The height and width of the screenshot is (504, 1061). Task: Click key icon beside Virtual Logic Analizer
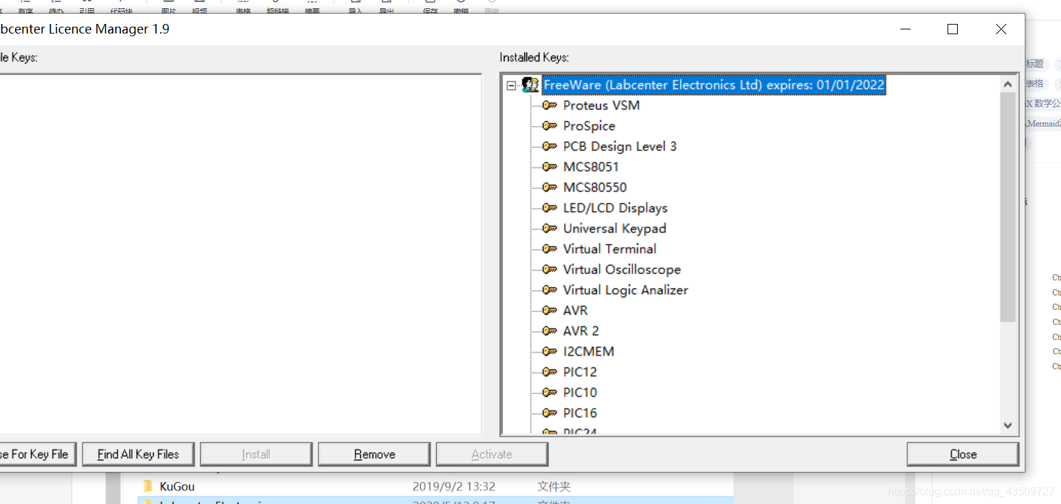pos(550,290)
